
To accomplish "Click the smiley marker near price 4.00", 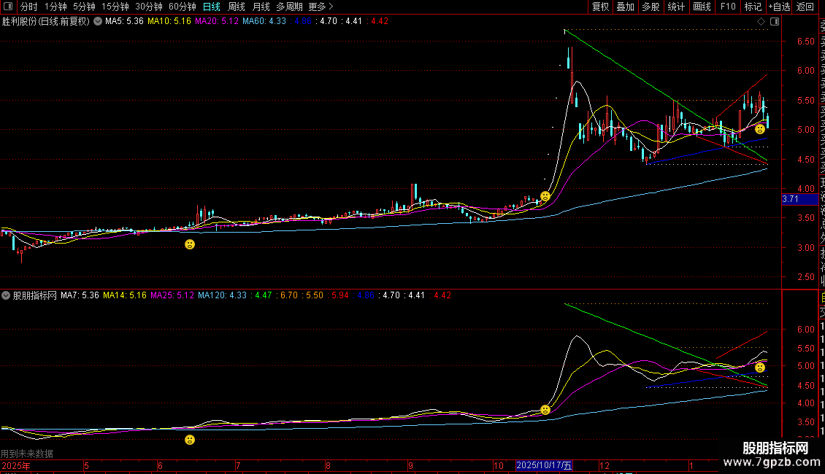I will pyautogui.click(x=545, y=197).
